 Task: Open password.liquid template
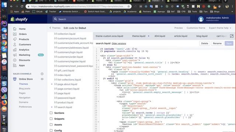click(x=65, y=98)
